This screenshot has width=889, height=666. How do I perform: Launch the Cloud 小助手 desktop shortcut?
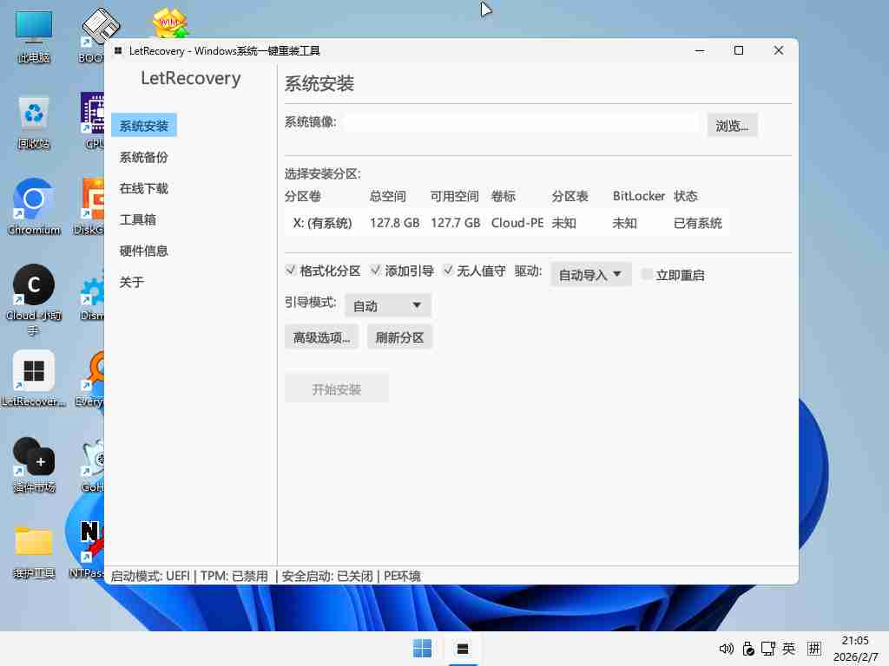click(34, 286)
